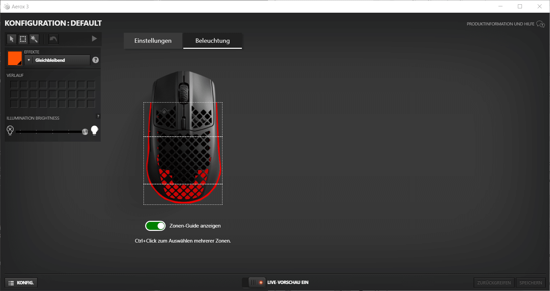Click the play arrow in the toolbar
Screen dimensions: 550x291
94,39
